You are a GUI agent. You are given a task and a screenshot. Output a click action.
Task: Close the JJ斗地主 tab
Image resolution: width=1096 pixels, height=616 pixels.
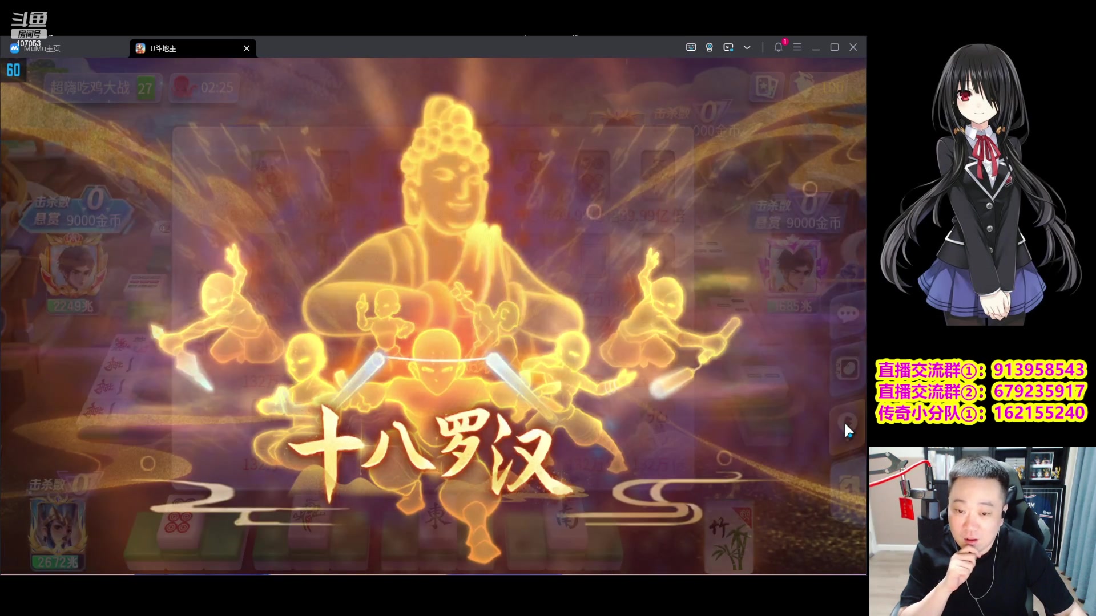click(247, 48)
